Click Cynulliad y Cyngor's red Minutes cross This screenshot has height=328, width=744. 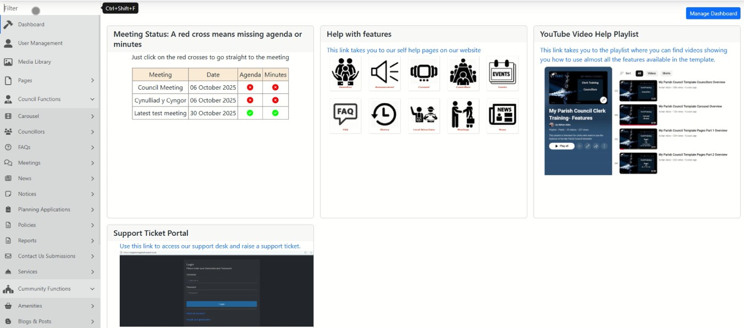(x=275, y=101)
